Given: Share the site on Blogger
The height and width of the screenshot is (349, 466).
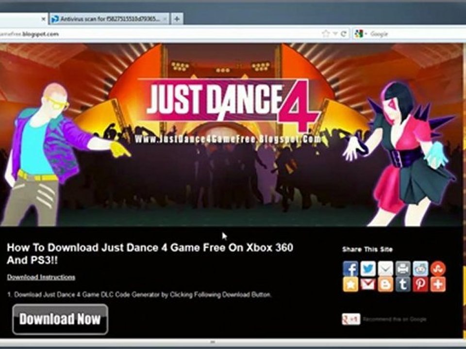Looking at the screenshot, I should (x=385, y=285).
